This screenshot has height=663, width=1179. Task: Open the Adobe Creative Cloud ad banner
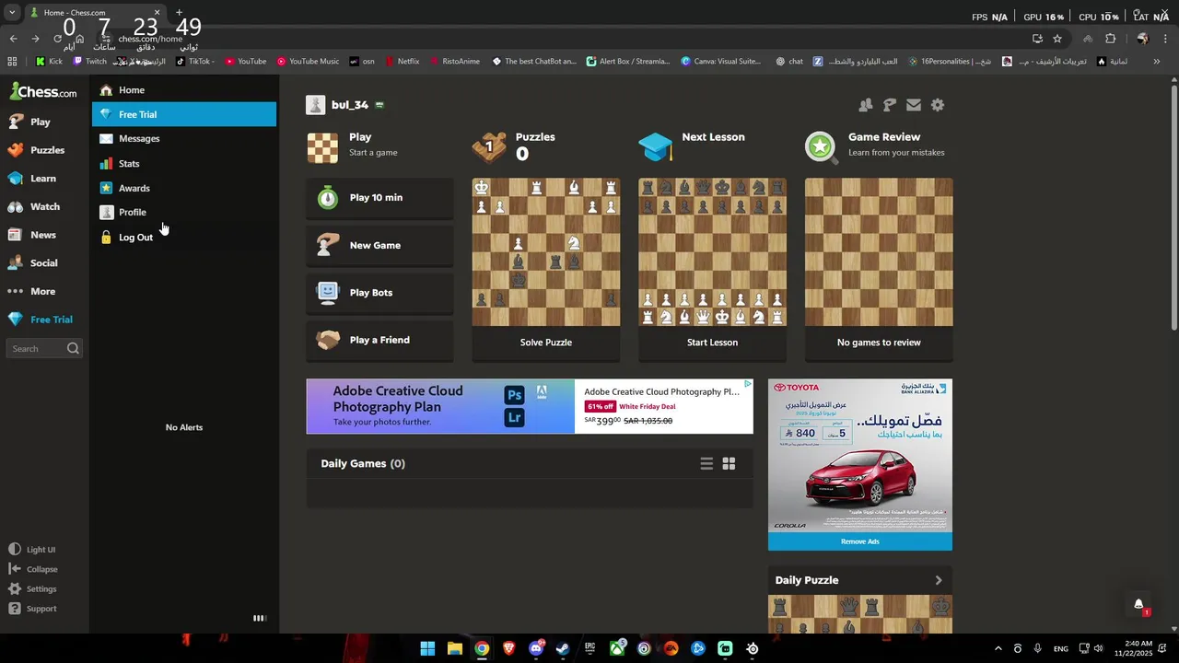[x=530, y=406]
